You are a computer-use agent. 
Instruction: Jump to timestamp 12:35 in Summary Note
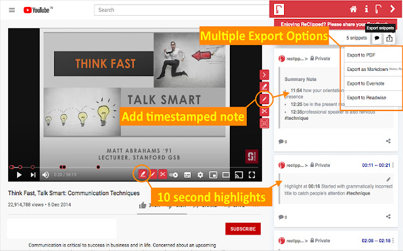(x=296, y=112)
